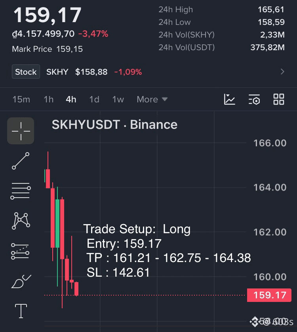
Task: Select the trend line drawing tool
Action: coord(21,161)
